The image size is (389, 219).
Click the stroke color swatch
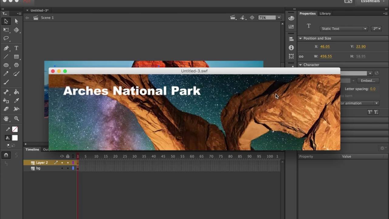coord(15,129)
